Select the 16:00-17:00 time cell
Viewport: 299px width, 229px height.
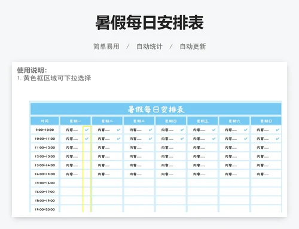pos(45,192)
